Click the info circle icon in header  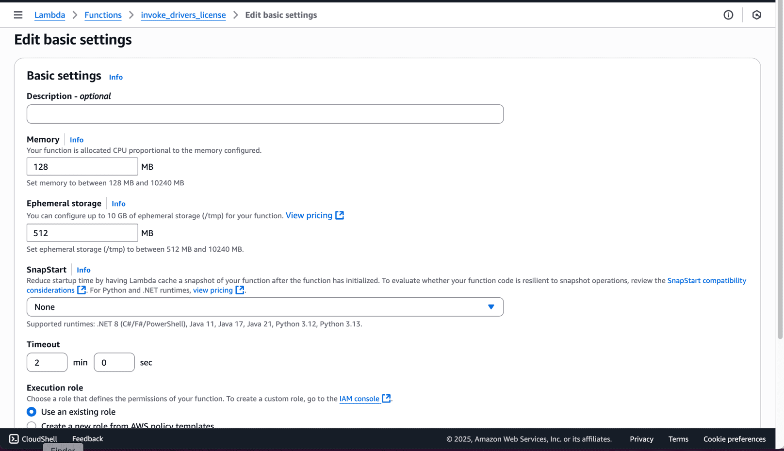coord(728,15)
